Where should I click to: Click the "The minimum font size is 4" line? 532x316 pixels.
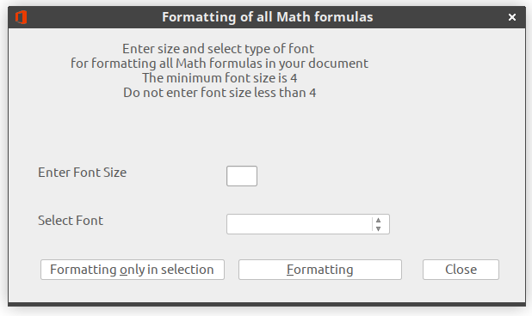coord(220,78)
